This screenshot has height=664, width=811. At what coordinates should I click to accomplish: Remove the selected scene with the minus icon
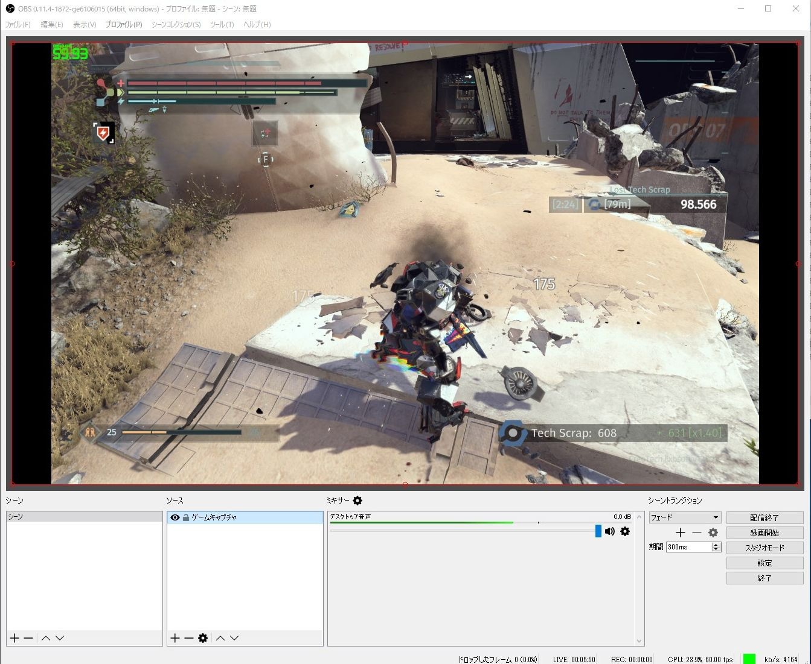(28, 638)
